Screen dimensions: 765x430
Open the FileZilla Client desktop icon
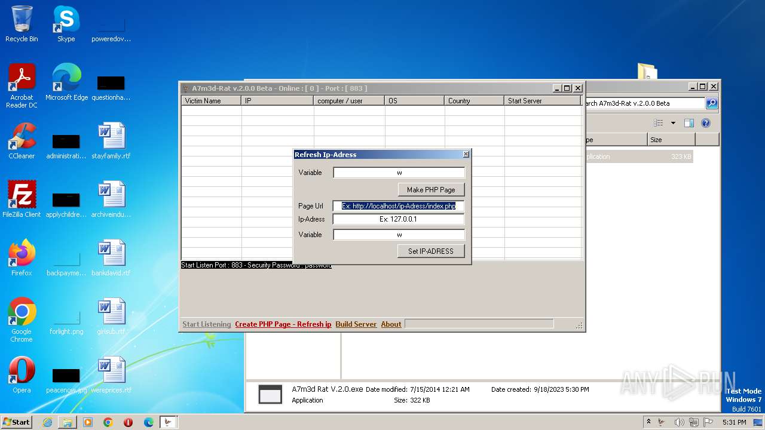click(22, 199)
